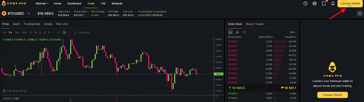Open the help question-mark icon
Image resolution: width=364 pixels, height=102 pixels.
(305, 4)
